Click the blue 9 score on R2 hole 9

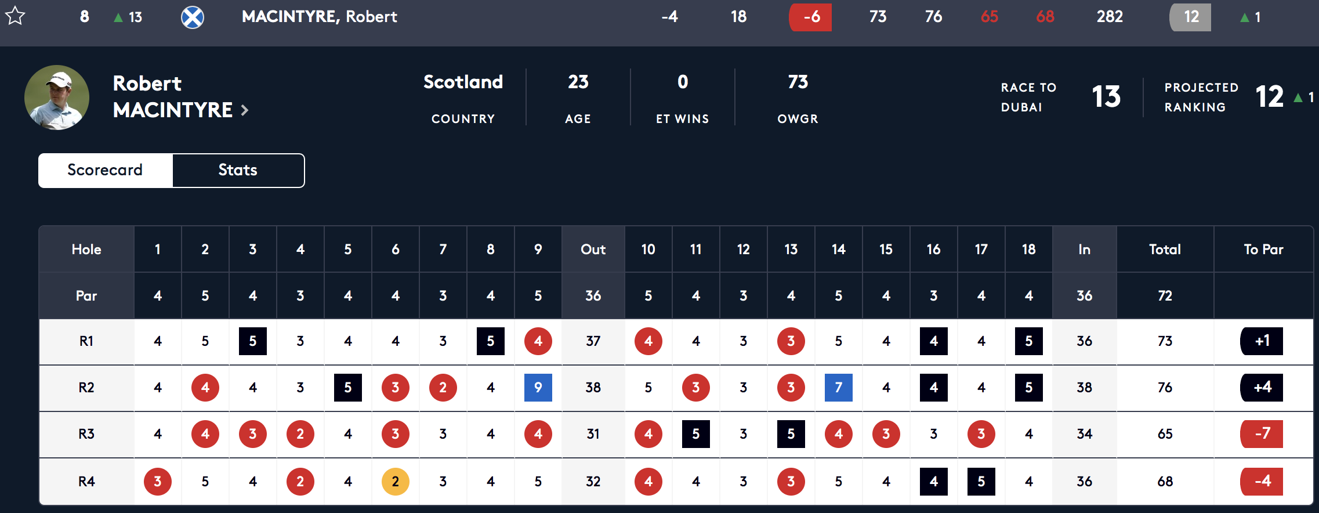tap(538, 388)
